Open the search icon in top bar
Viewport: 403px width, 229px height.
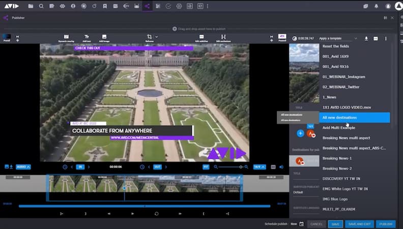coord(41,6)
